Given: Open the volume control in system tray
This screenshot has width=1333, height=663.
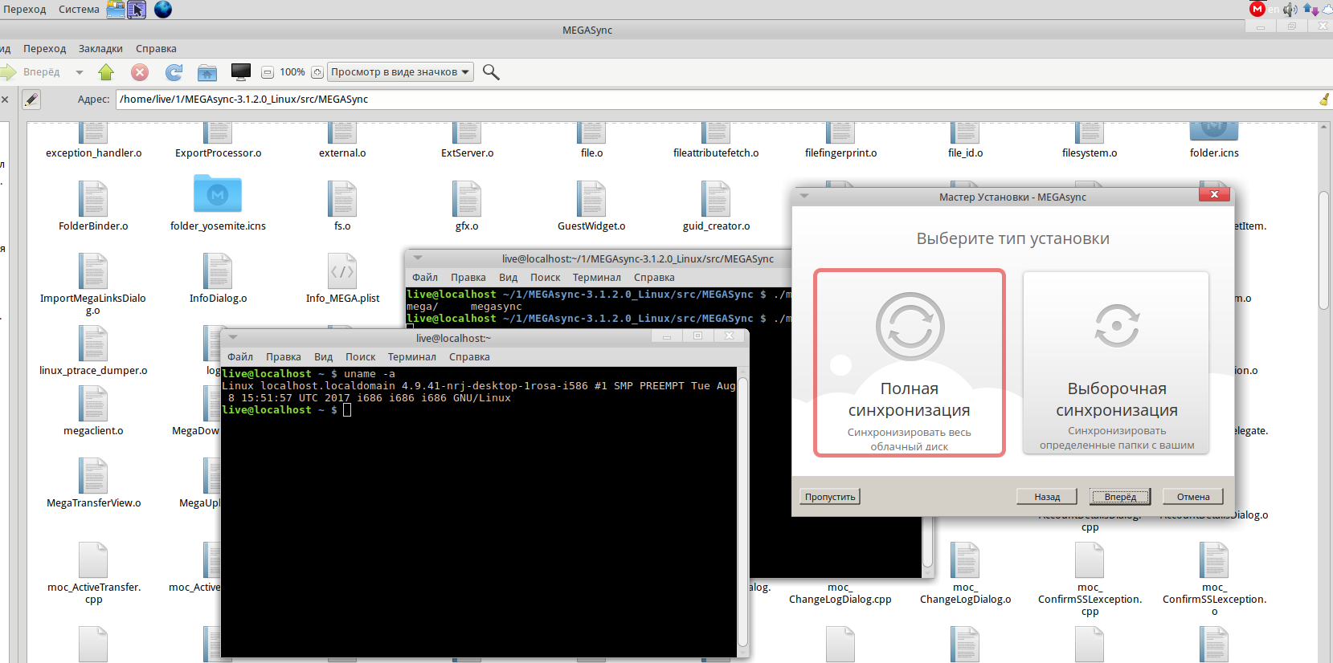Looking at the screenshot, I should click(1290, 10).
